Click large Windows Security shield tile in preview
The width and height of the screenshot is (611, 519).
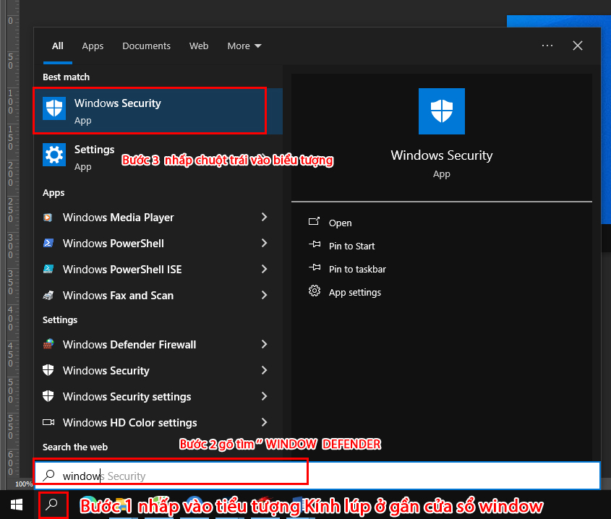click(x=442, y=111)
